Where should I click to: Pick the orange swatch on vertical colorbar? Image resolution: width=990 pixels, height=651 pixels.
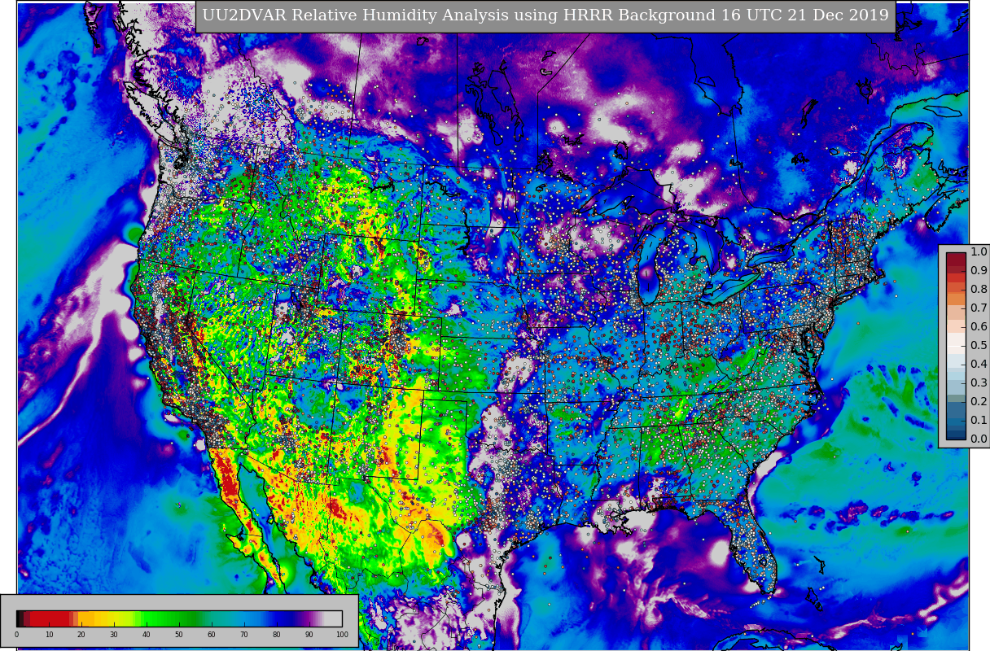coord(956,299)
